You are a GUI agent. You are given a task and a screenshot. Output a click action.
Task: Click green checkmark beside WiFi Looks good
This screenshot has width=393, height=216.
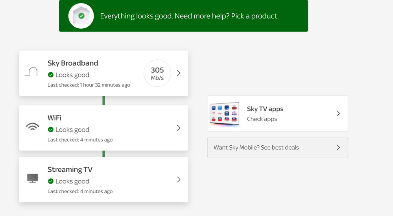click(51, 130)
